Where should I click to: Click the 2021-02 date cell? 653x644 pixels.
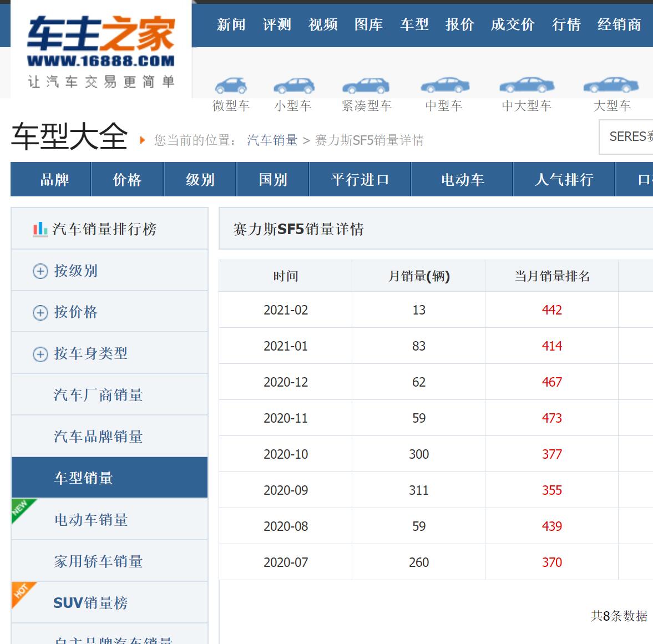pyautogui.click(x=286, y=310)
